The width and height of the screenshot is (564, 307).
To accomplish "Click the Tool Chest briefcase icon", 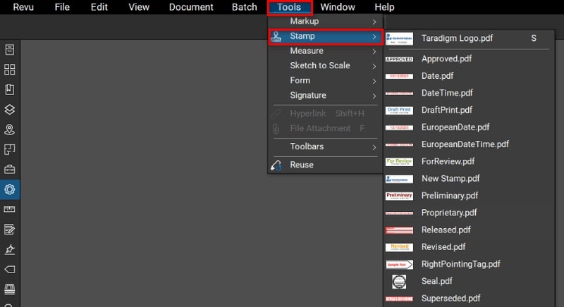I will [10, 169].
